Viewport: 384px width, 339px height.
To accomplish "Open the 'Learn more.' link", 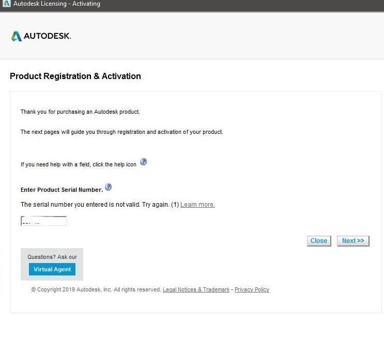I will pos(197,205).
